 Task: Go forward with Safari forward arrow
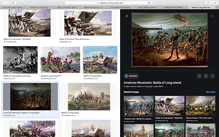[x=7, y=3]
